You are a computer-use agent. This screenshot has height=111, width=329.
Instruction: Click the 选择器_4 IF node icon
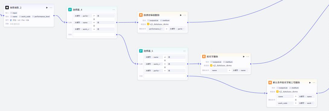[70, 10]
